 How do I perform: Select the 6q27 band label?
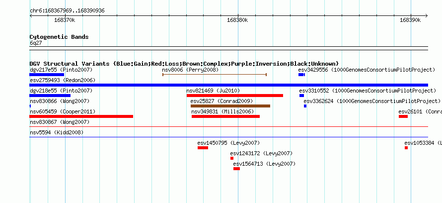[36, 43]
